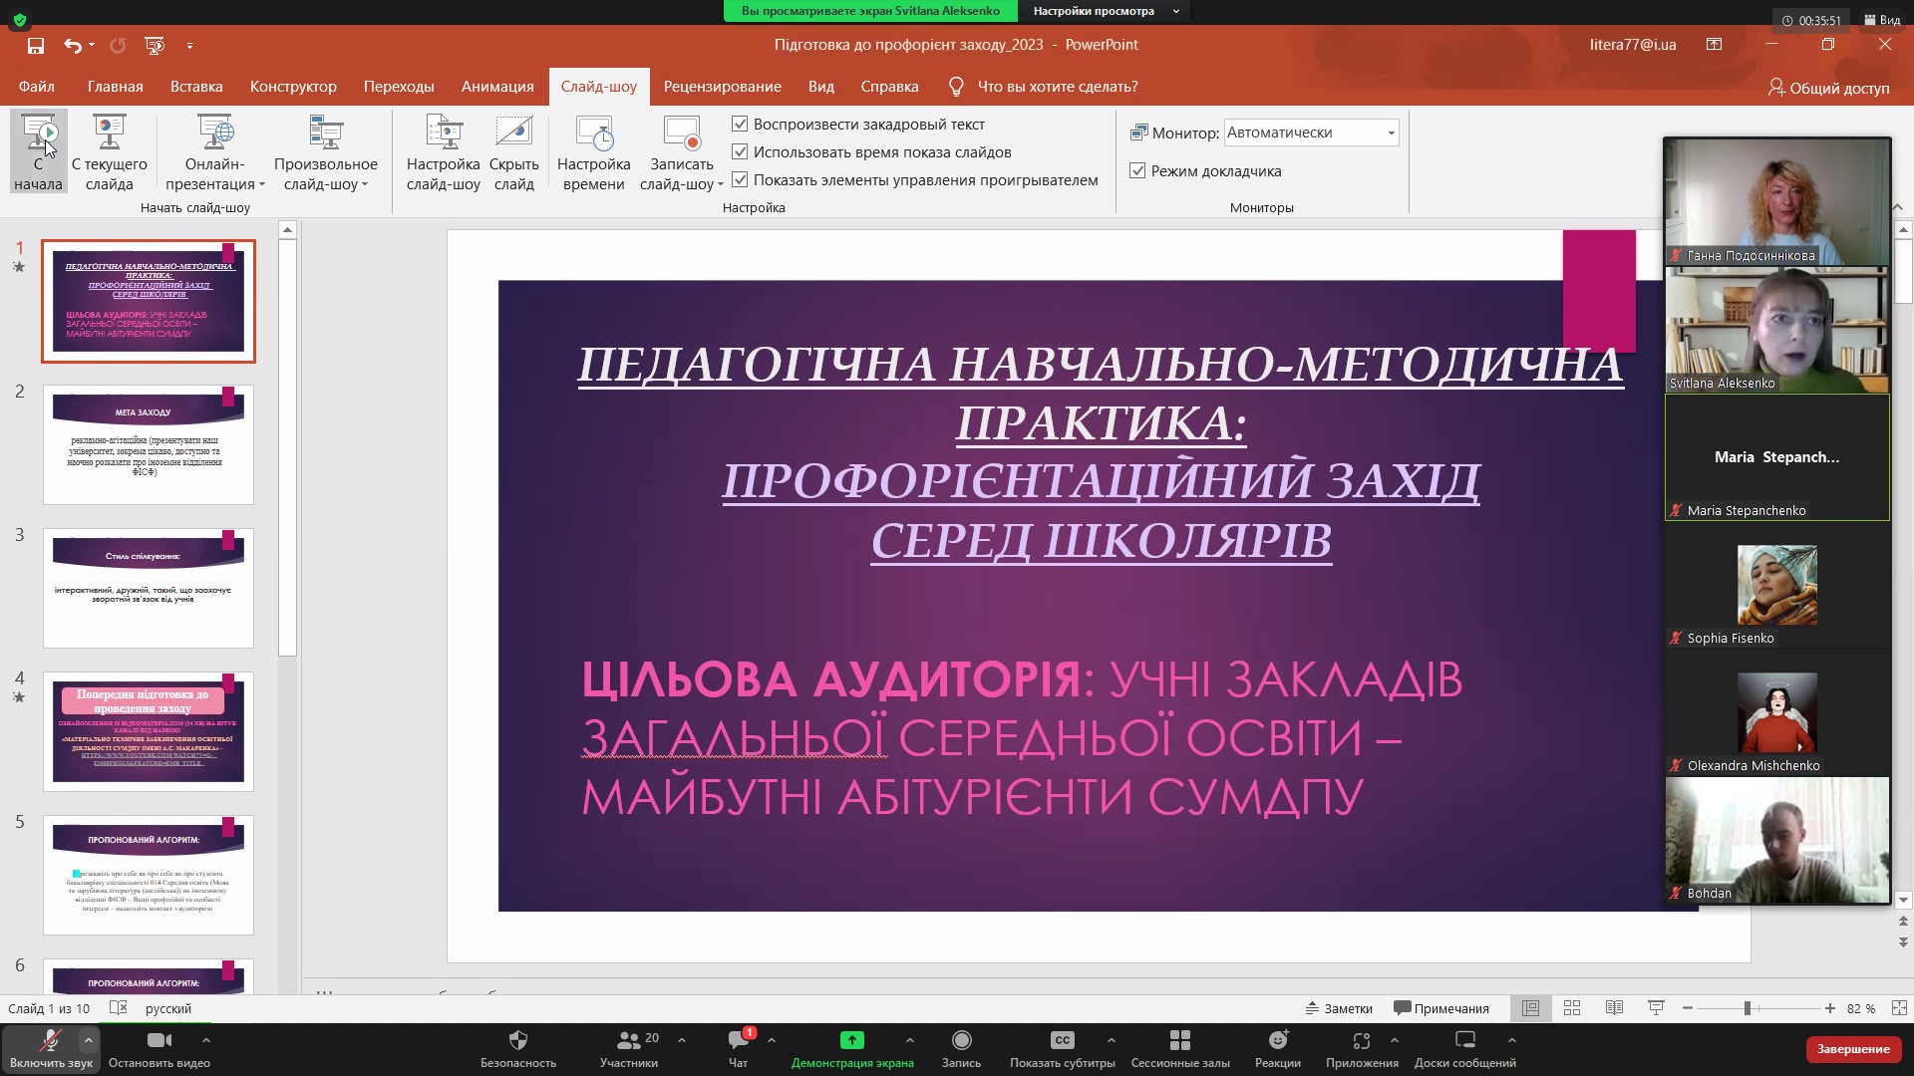Switch to Slide Sorter view in the status bar
The width and height of the screenshot is (1914, 1076).
[1572, 1008]
